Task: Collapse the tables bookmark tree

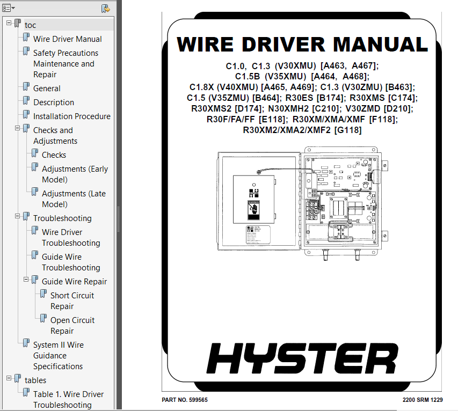Action: pos(9,378)
